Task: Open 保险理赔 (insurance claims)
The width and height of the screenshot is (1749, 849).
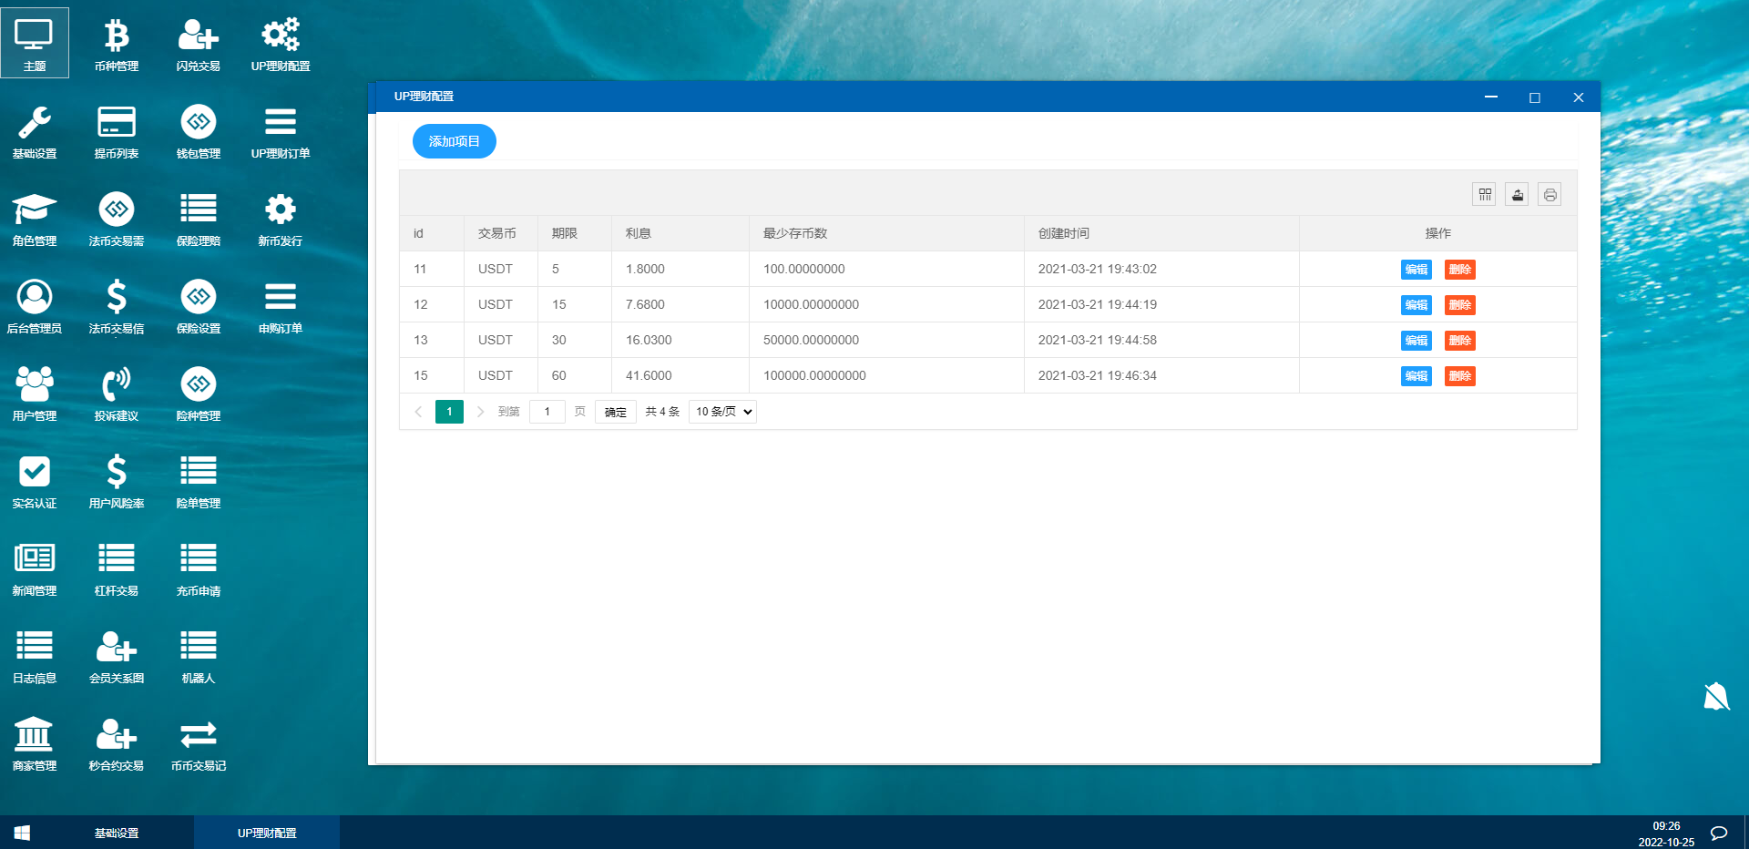Action: (x=198, y=218)
